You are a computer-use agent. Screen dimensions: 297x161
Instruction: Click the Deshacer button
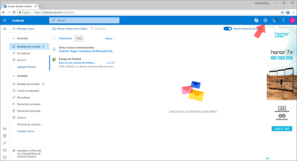coord(98,29)
